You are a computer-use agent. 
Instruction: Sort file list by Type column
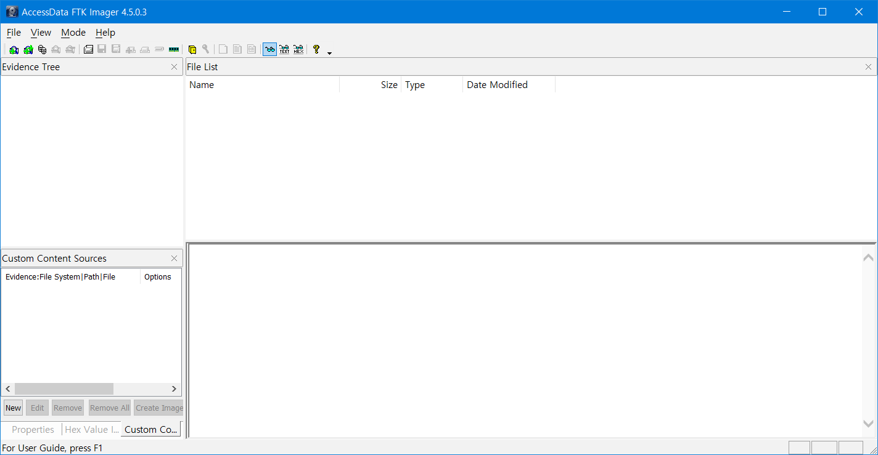click(432, 85)
